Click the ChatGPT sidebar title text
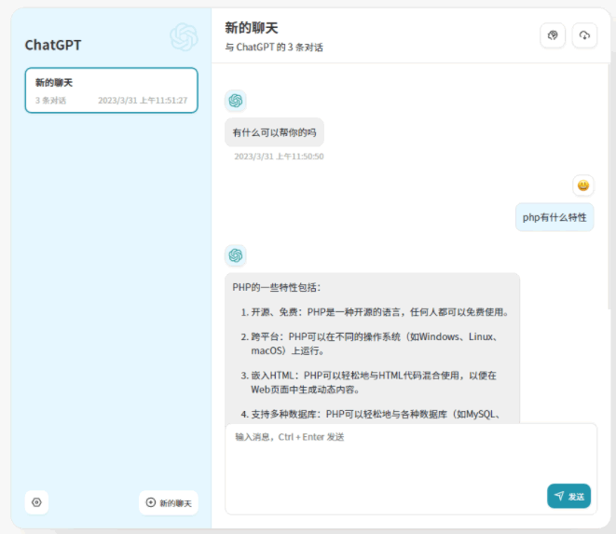The height and width of the screenshot is (534, 616). click(53, 45)
